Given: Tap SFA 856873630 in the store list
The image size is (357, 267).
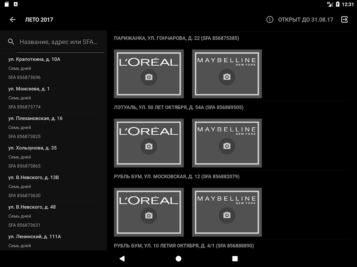Looking at the screenshot, I should point(24,196).
